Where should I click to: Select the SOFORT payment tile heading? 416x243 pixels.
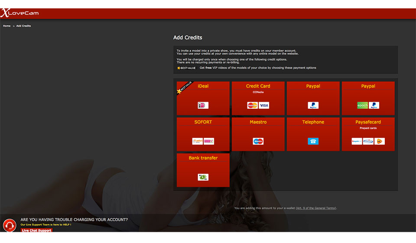[x=203, y=122]
